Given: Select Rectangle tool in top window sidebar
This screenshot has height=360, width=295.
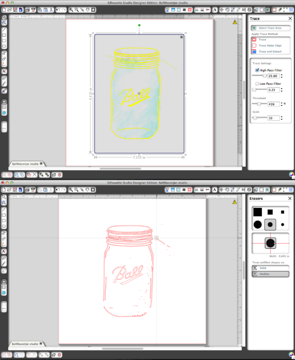Looking at the screenshot, I should 4,35.
